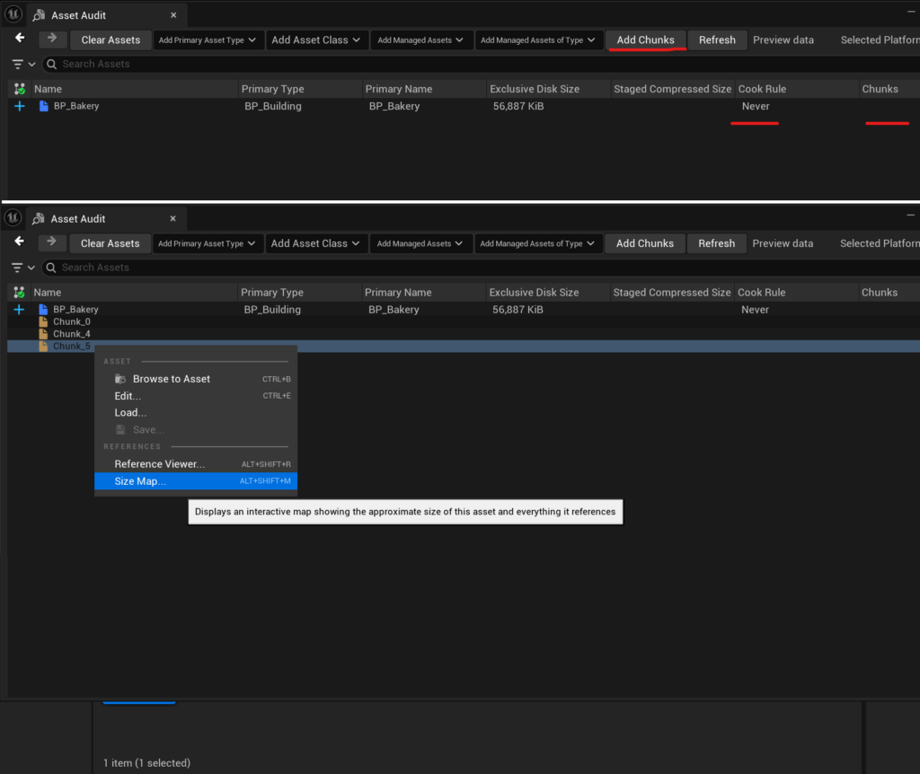Screen dimensions: 920x774
Task: Click the Chunk_4 file icon
Action: [x=43, y=334]
